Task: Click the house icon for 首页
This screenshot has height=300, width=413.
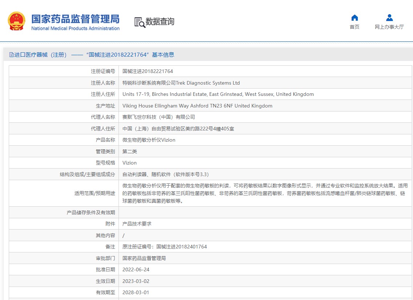Action: click(354, 18)
